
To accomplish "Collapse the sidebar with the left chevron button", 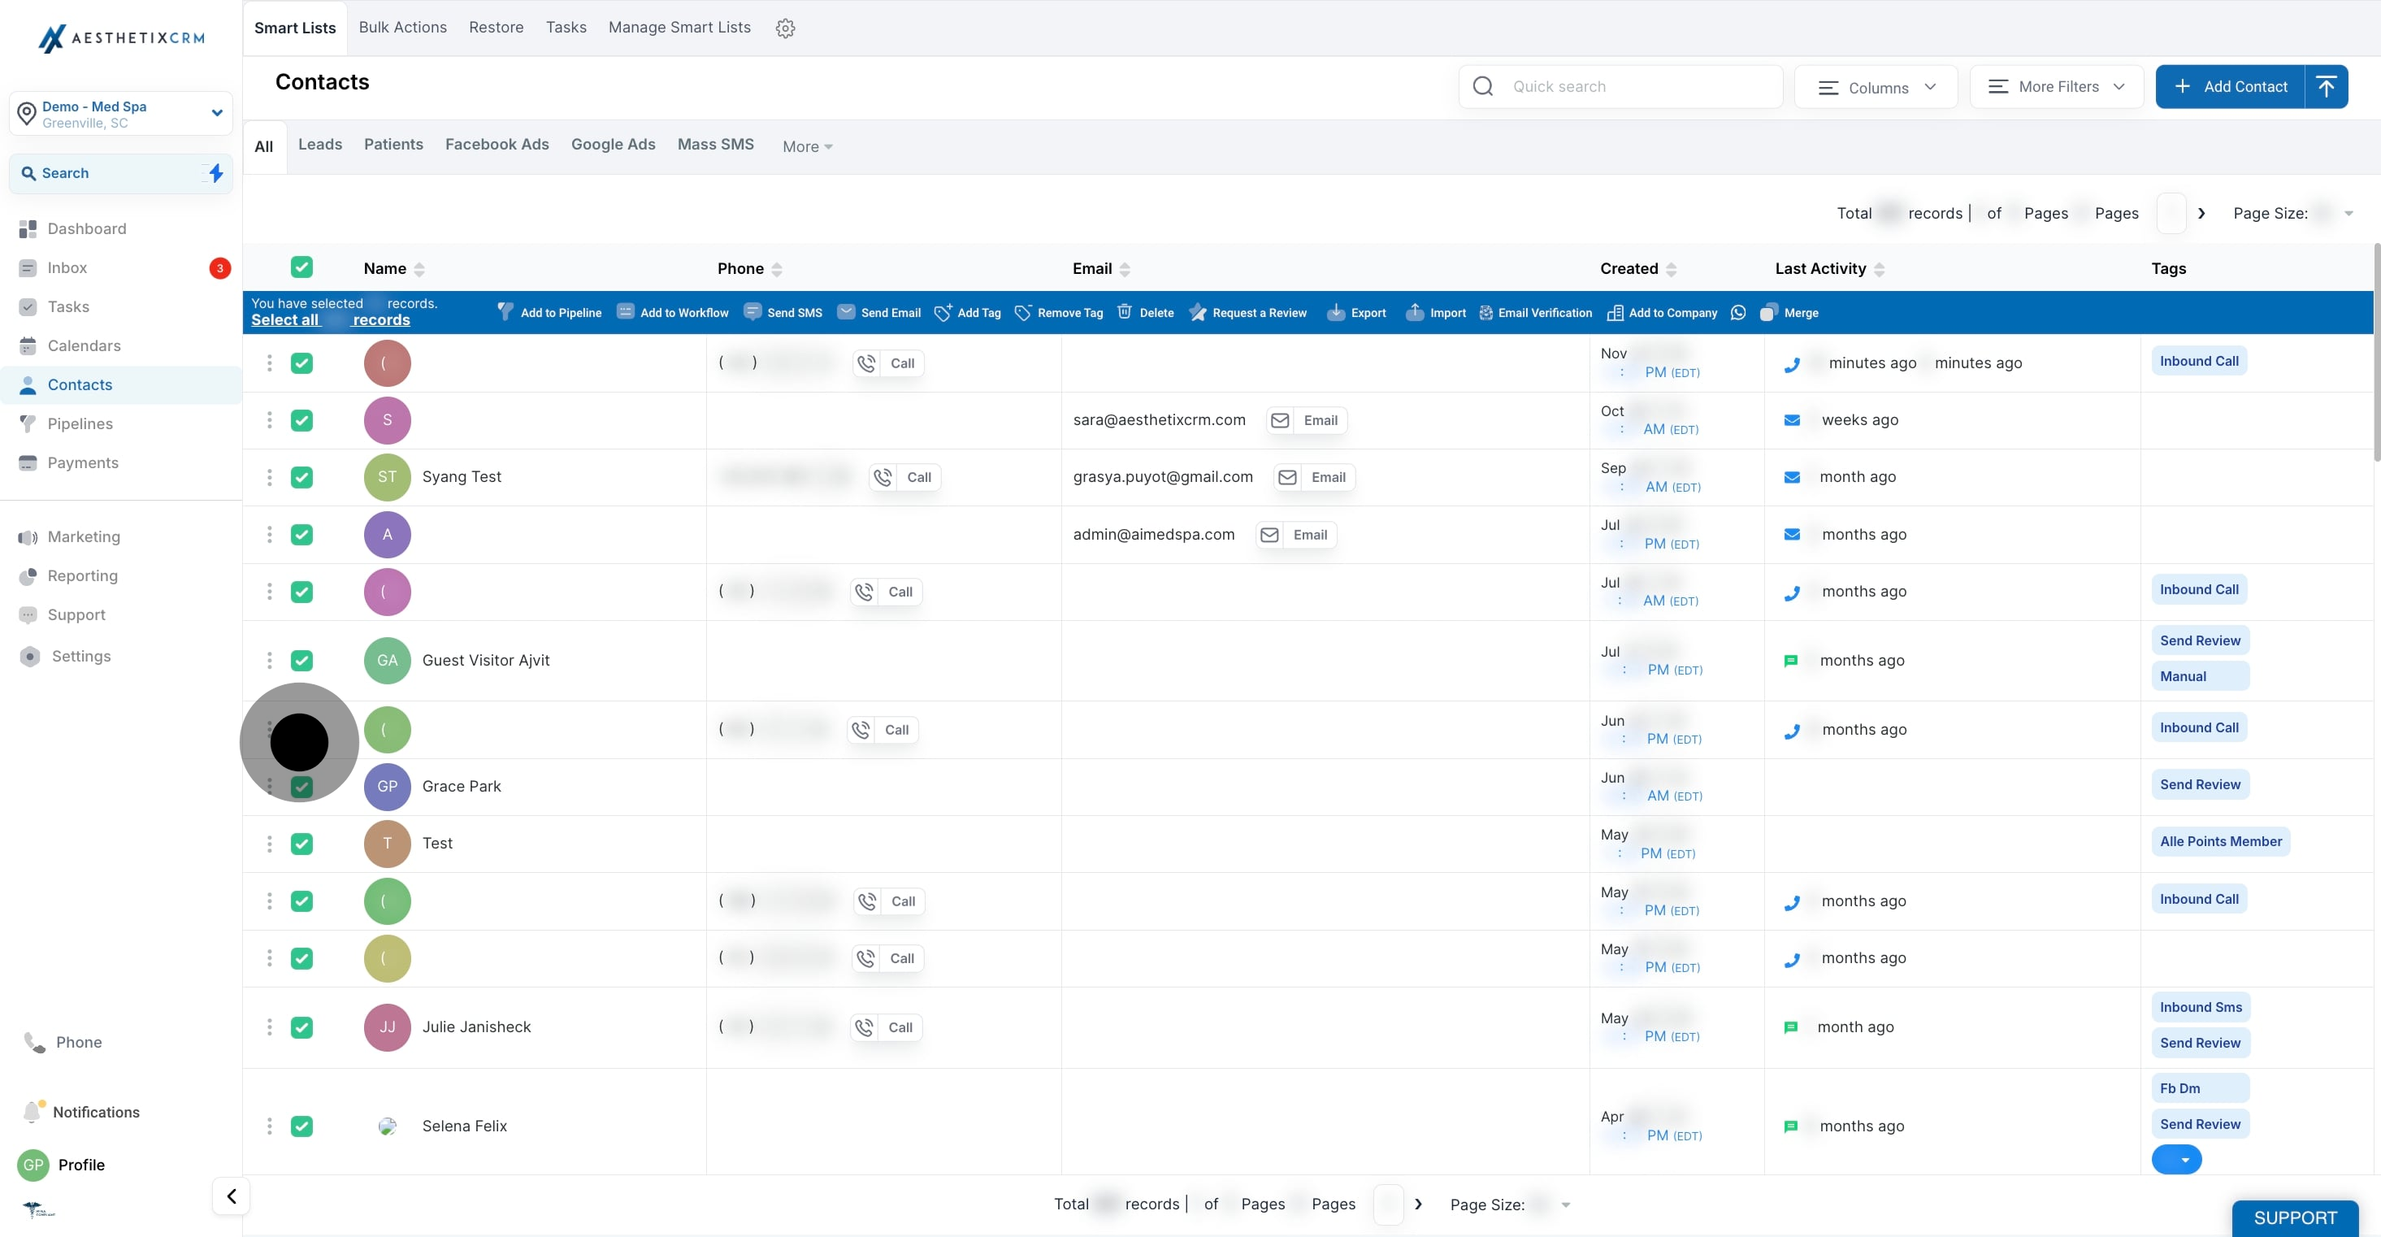I will pyautogui.click(x=231, y=1196).
